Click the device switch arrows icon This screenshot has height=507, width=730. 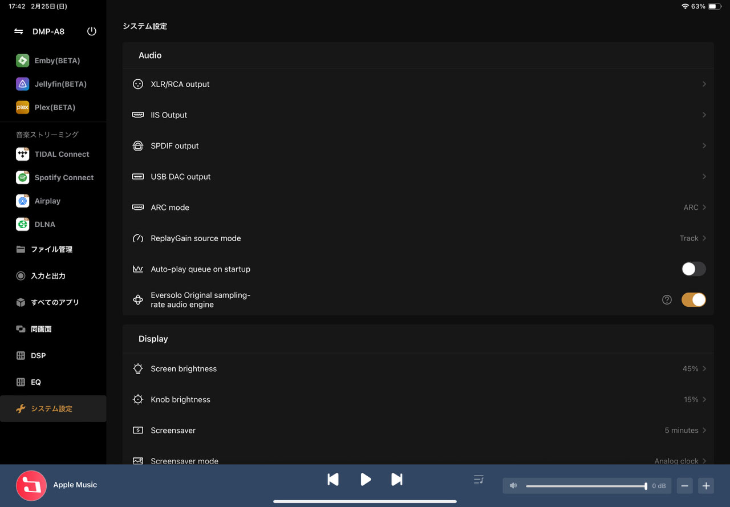[x=19, y=31]
